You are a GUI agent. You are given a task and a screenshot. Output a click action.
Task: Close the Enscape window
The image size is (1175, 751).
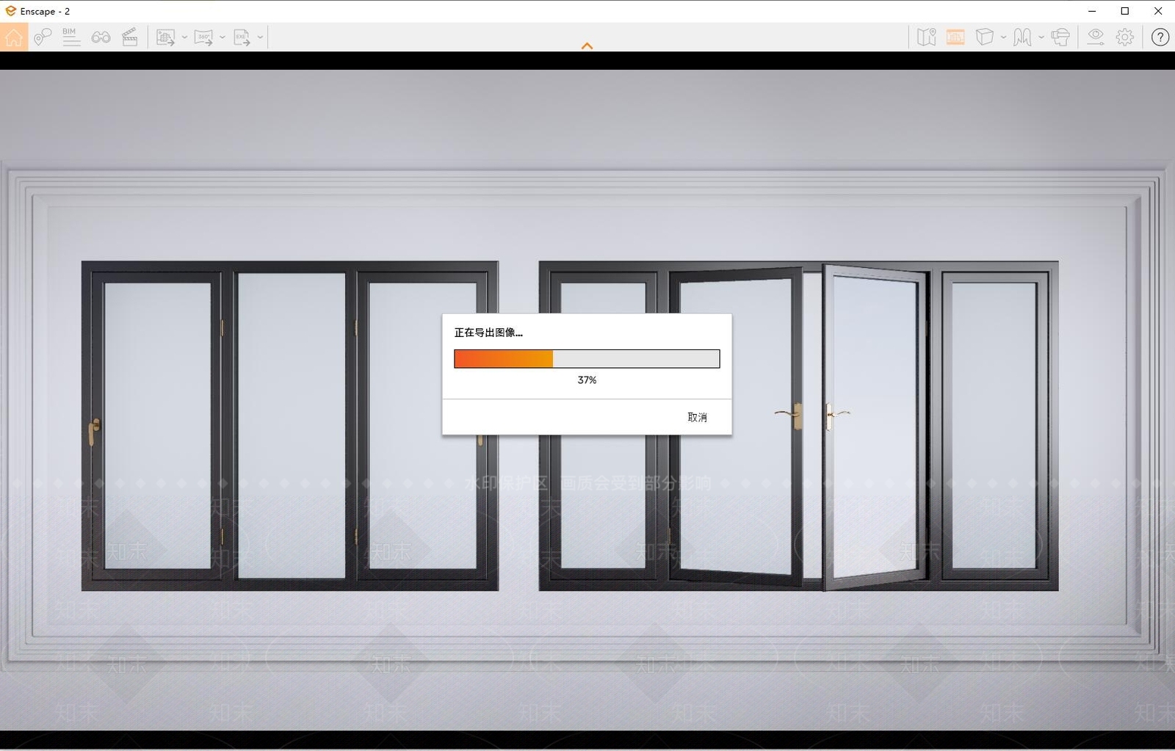pos(1158,11)
